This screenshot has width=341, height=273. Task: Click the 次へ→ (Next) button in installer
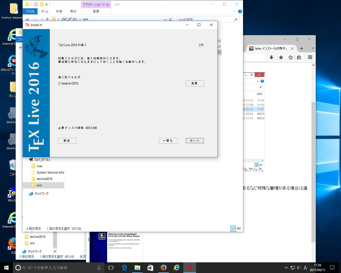click(195, 140)
